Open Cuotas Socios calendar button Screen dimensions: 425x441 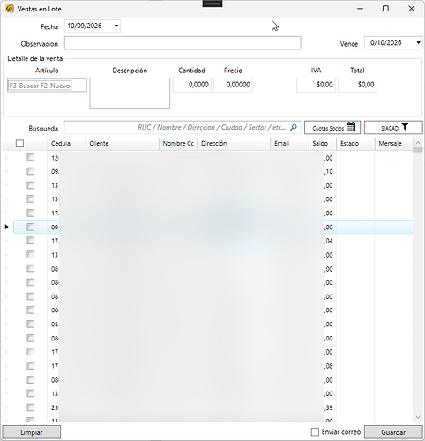pos(332,128)
